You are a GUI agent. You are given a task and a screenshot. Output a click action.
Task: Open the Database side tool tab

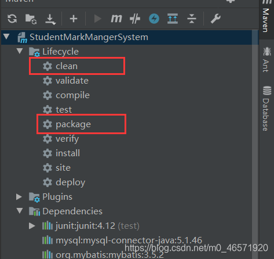pos(266,109)
